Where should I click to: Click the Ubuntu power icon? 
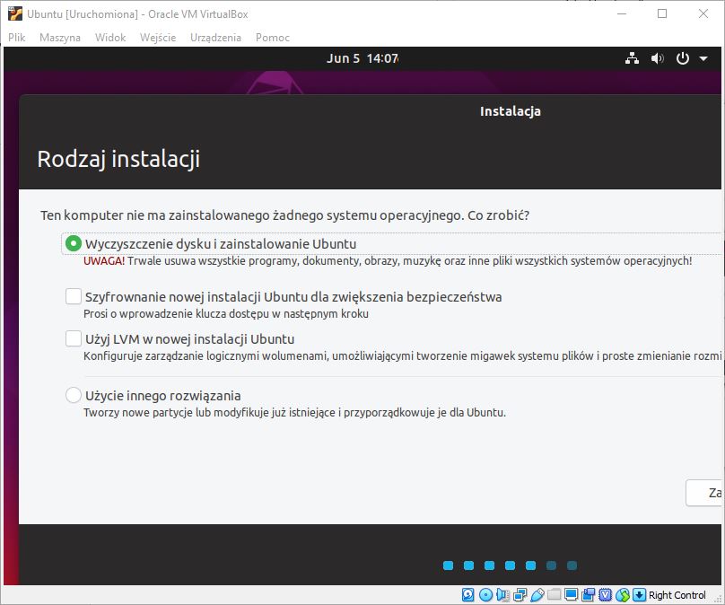pos(683,58)
